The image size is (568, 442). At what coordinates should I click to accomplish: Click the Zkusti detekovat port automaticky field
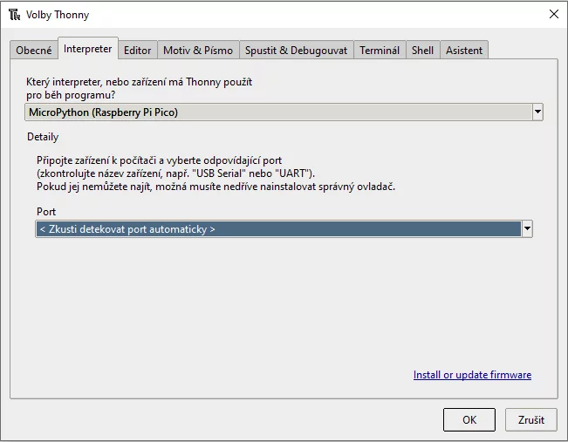[284, 228]
